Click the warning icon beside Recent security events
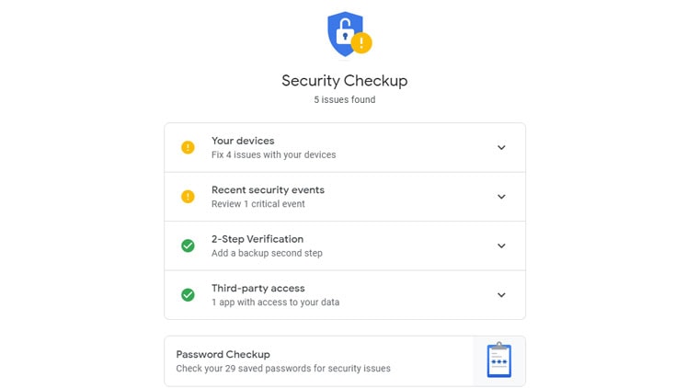The image size is (698, 388). coord(188,196)
